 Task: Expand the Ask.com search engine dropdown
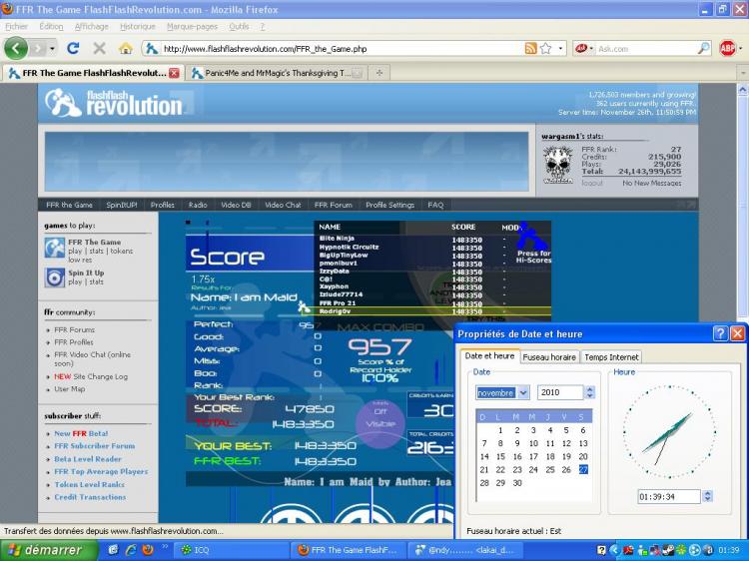coord(585,48)
